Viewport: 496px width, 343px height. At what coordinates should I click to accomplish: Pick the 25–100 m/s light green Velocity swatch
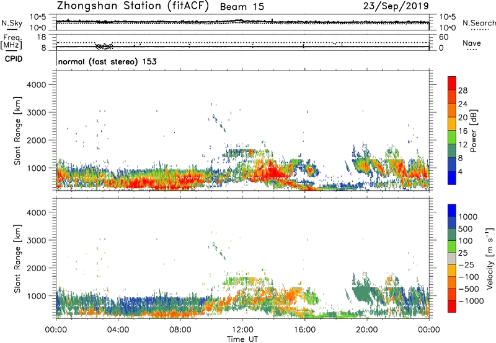coord(452,246)
